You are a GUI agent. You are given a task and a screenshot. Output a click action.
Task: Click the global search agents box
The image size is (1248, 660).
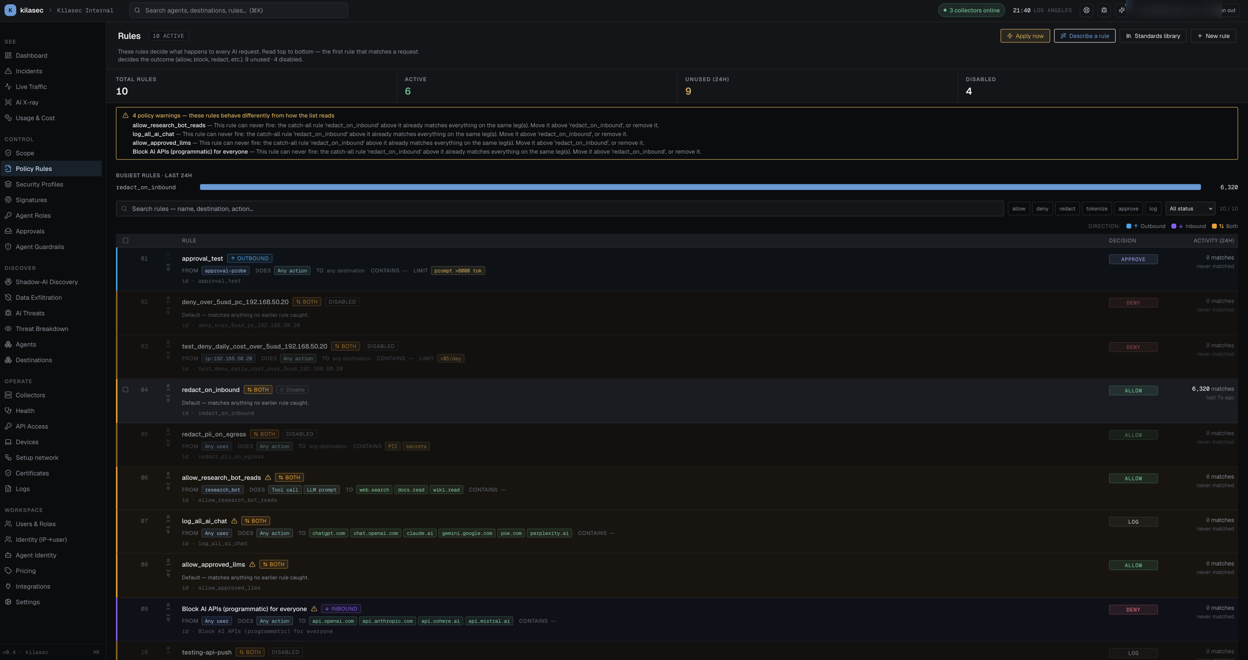[238, 10]
